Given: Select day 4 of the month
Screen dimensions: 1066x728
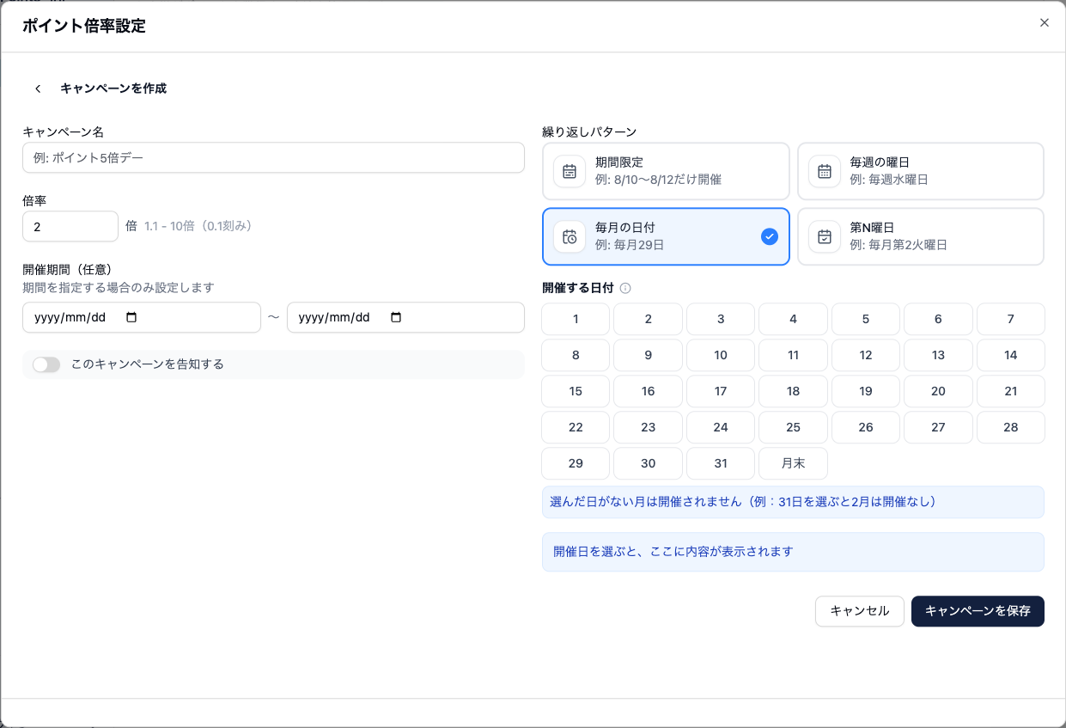Looking at the screenshot, I should pos(794,319).
